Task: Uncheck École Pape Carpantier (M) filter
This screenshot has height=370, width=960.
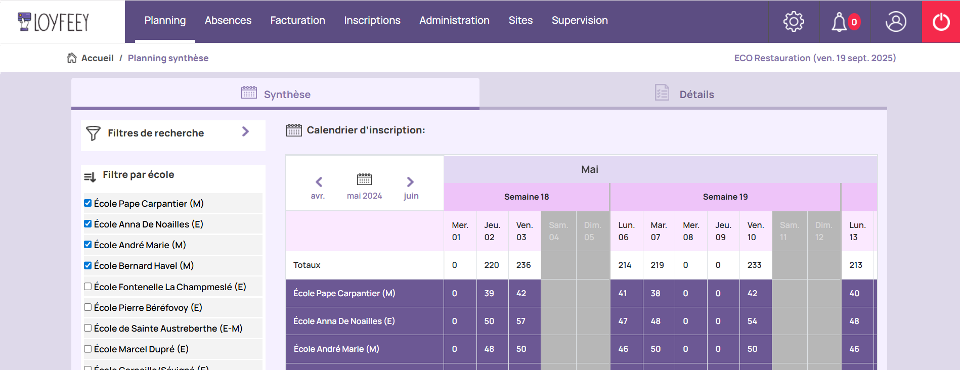Action: (x=88, y=203)
